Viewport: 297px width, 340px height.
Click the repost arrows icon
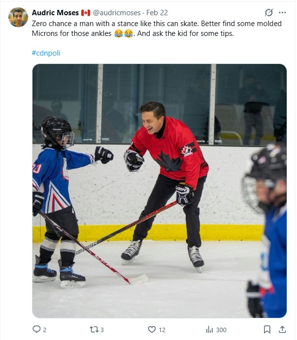tap(94, 329)
